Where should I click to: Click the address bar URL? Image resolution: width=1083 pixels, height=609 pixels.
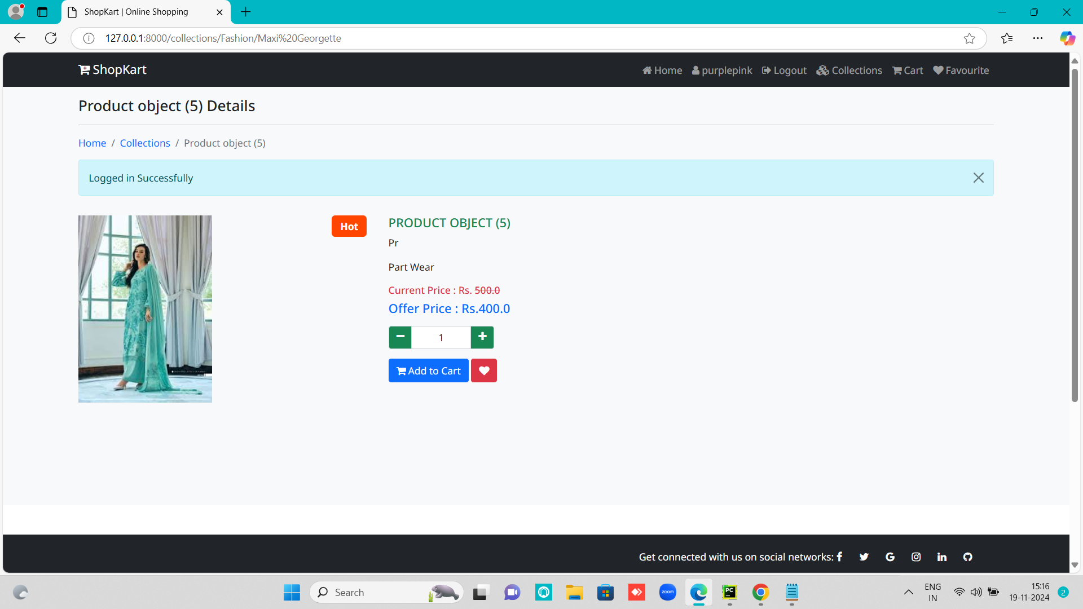[223, 38]
